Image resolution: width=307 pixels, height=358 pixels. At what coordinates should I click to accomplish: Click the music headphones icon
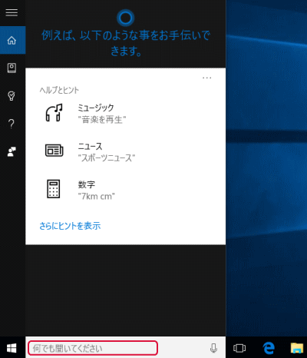[x=54, y=113]
